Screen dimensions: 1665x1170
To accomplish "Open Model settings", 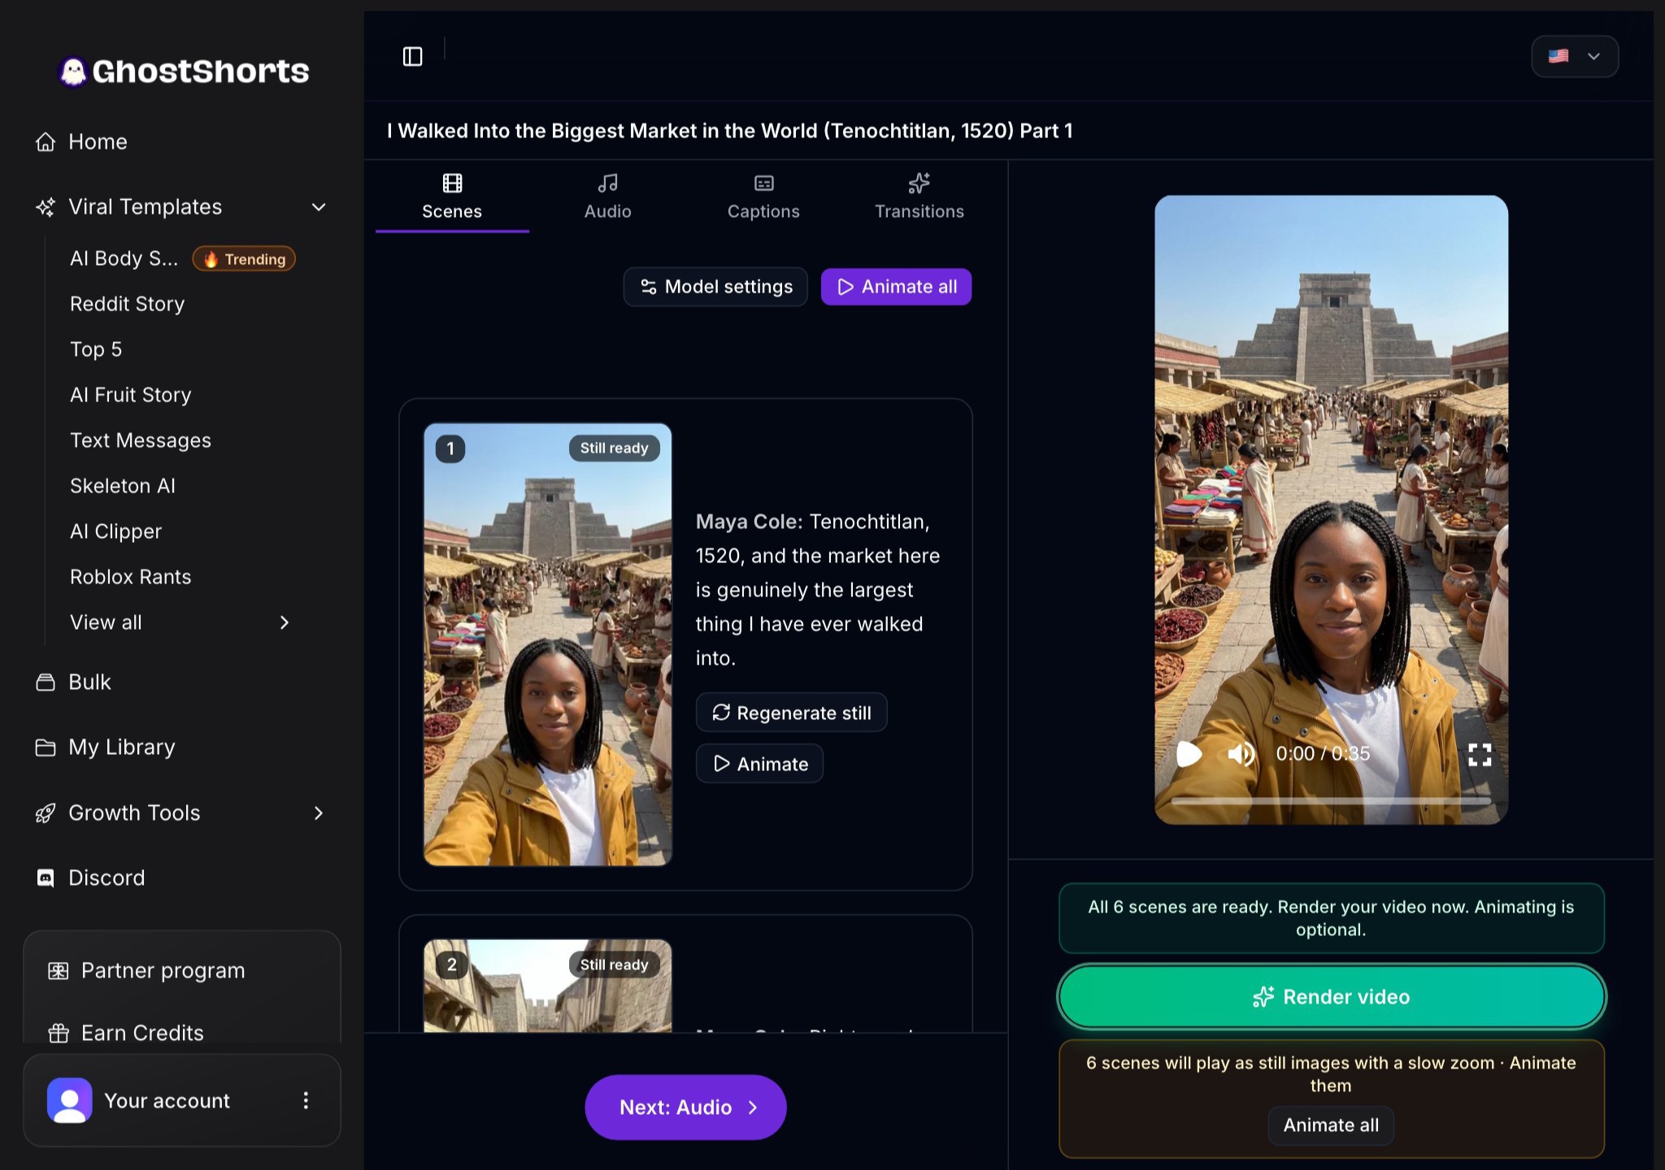I will (x=715, y=287).
